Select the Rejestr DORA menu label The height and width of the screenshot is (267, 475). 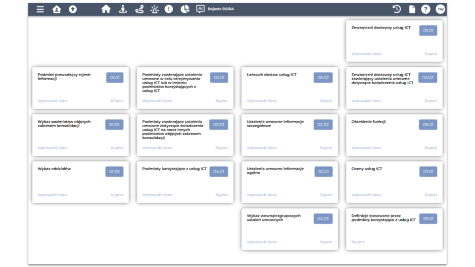tap(221, 9)
